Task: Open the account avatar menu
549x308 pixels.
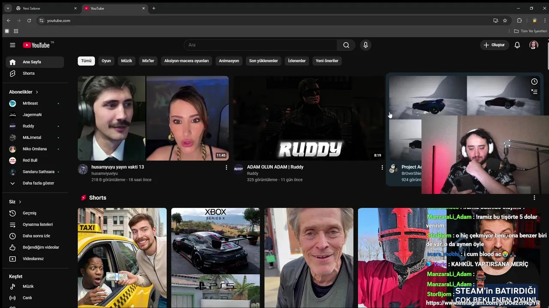Action: coord(534,45)
